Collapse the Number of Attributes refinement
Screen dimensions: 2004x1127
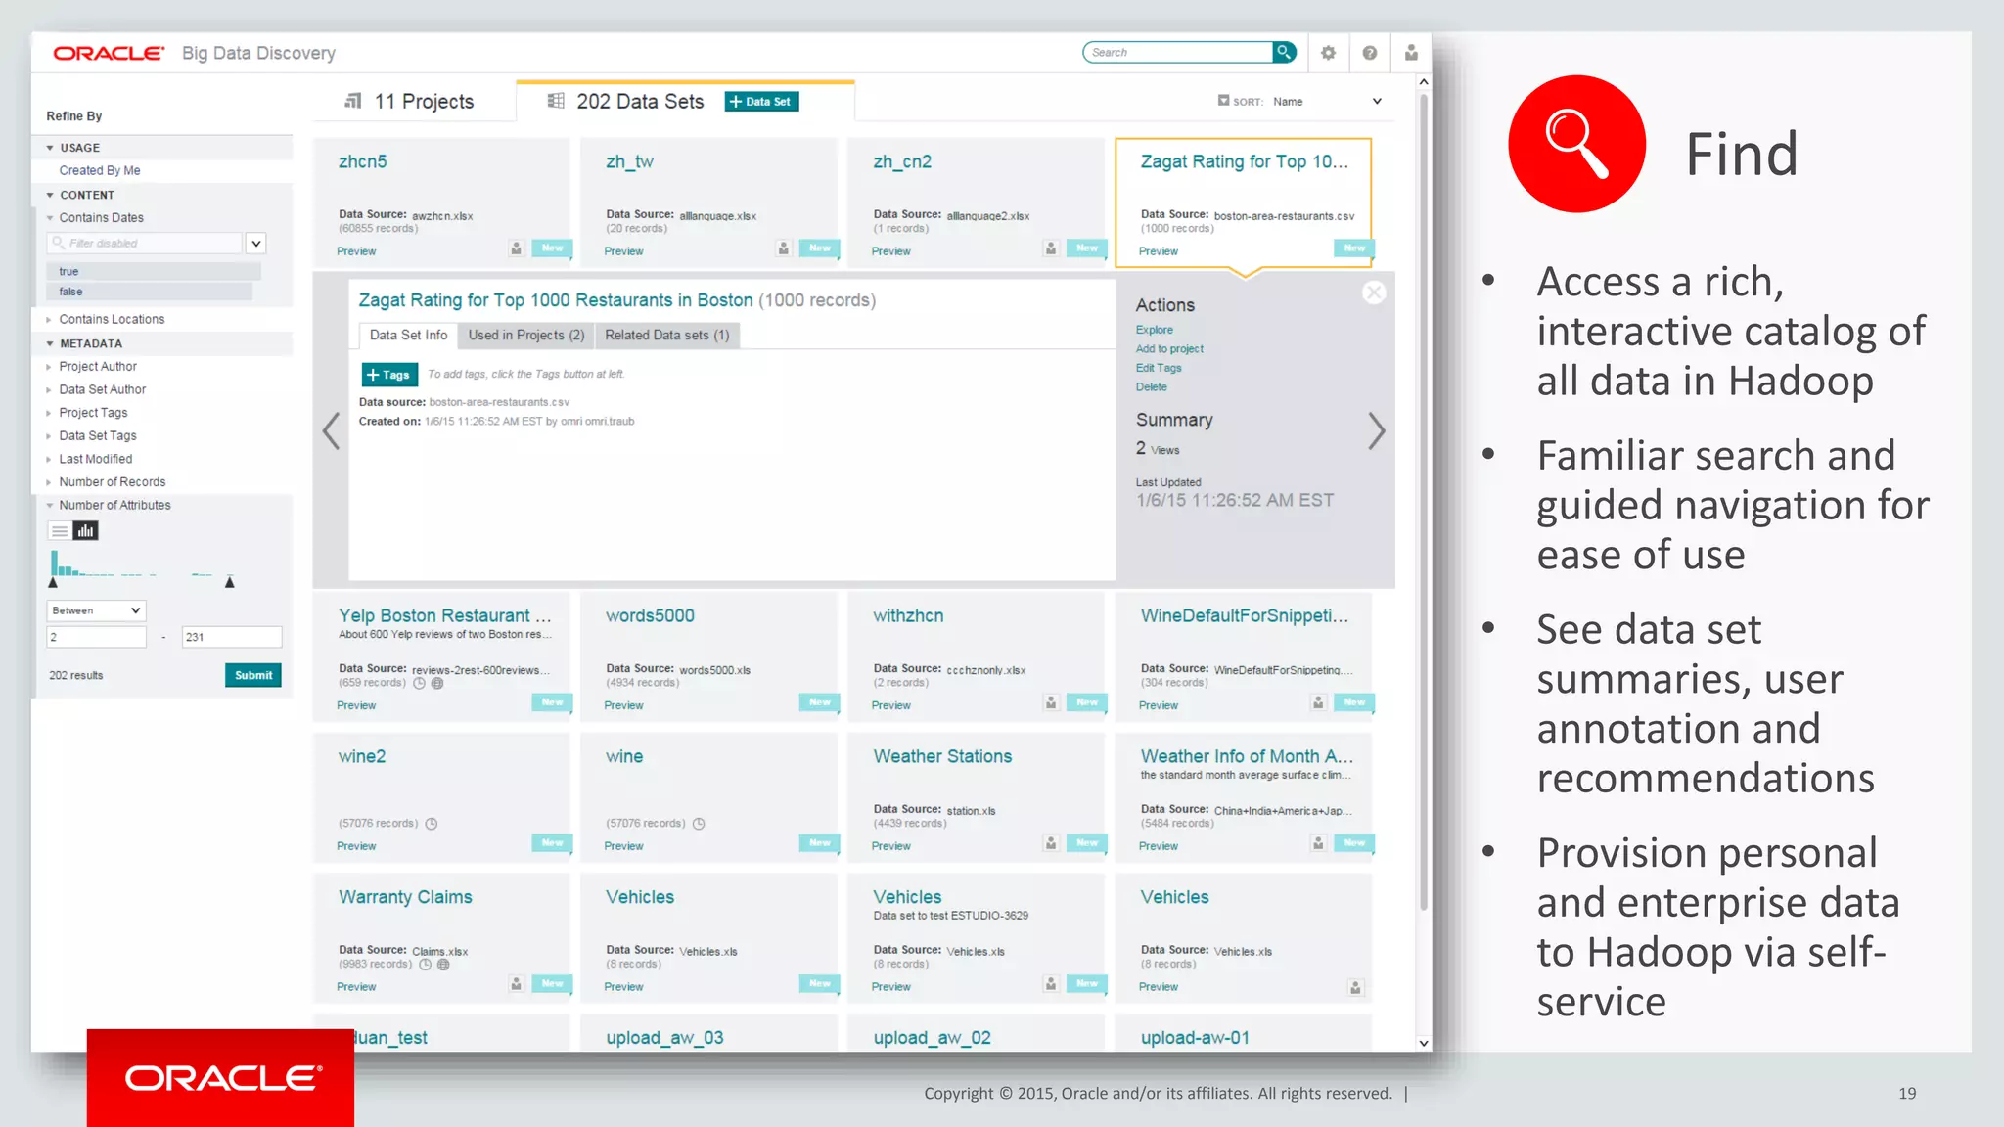(x=50, y=505)
